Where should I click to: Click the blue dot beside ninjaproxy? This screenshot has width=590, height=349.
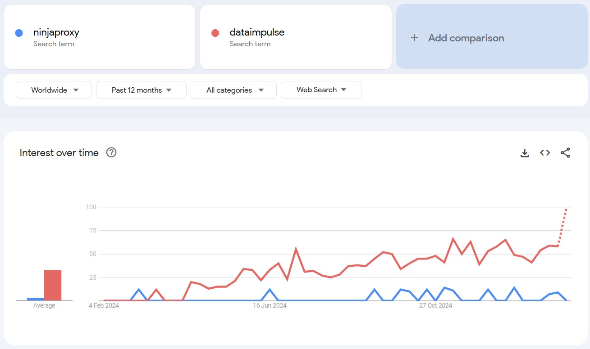pos(19,33)
